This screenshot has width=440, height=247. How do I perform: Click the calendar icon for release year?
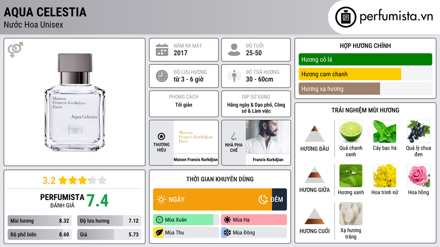click(162, 50)
